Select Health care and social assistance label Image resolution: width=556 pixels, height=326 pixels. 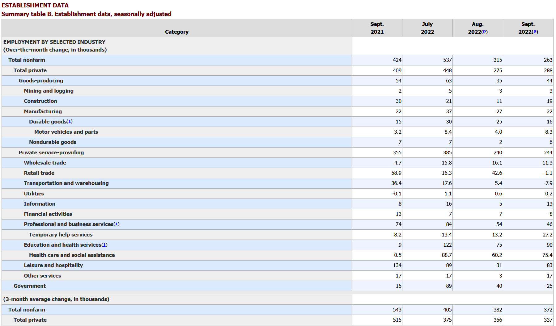pyautogui.click(x=72, y=255)
